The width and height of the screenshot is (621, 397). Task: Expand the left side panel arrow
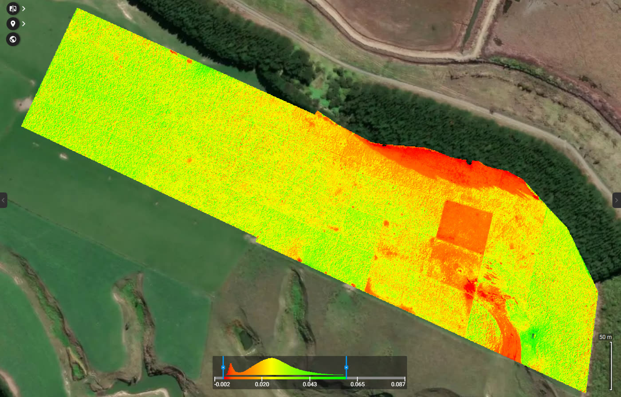(x=3, y=200)
